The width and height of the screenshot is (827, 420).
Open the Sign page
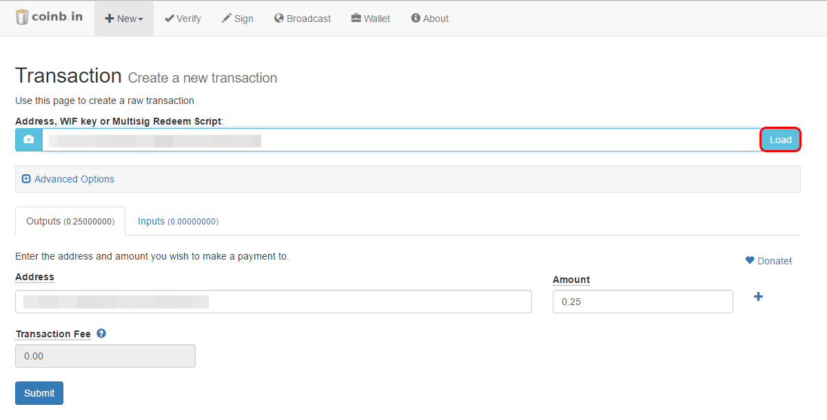[237, 19]
